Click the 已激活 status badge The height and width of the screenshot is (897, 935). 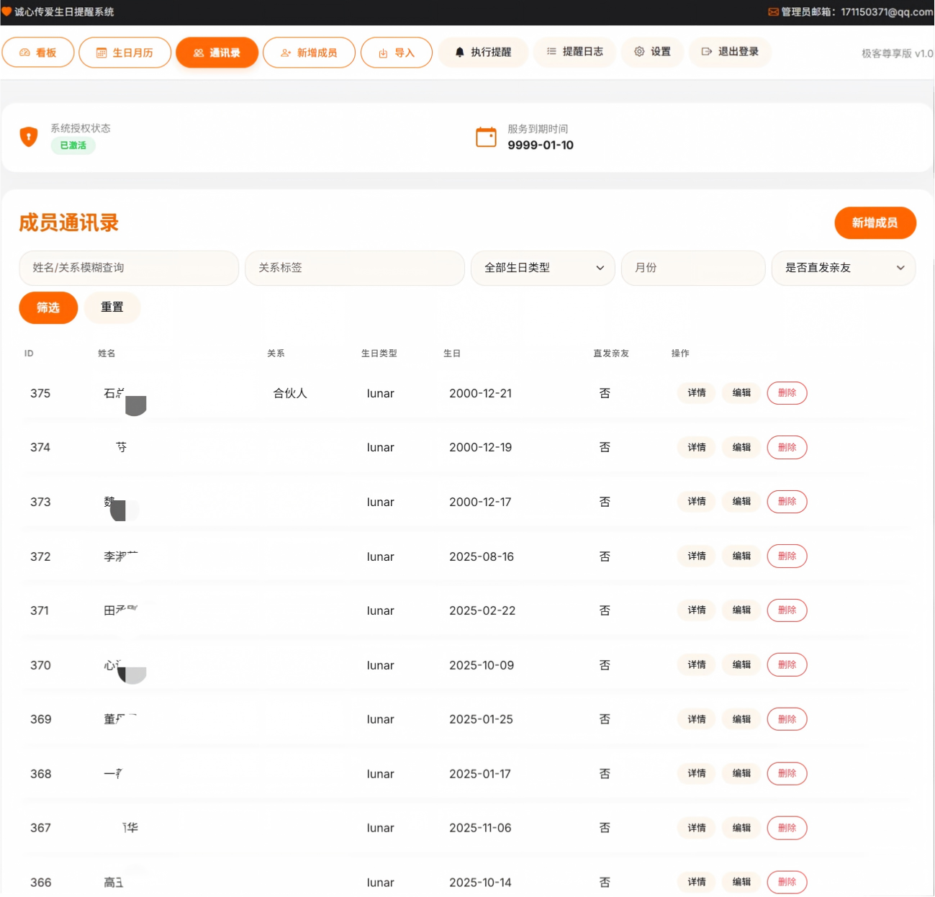[x=73, y=145]
